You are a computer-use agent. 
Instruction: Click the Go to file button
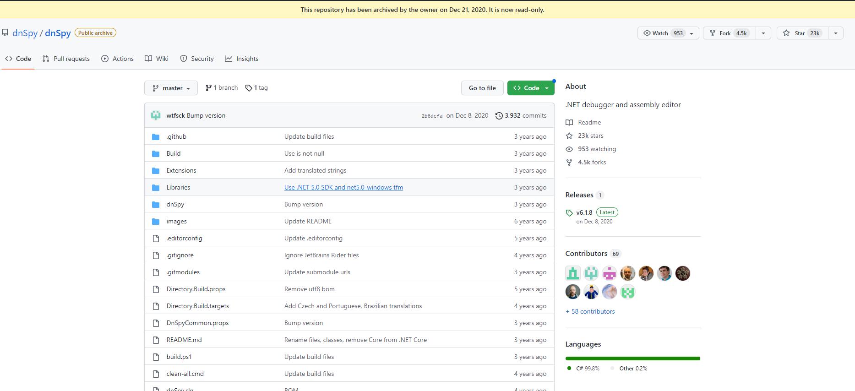tap(482, 88)
